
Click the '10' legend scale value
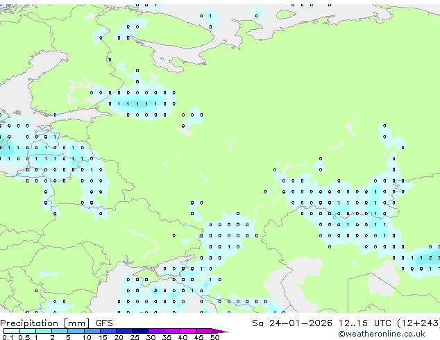click(87, 337)
